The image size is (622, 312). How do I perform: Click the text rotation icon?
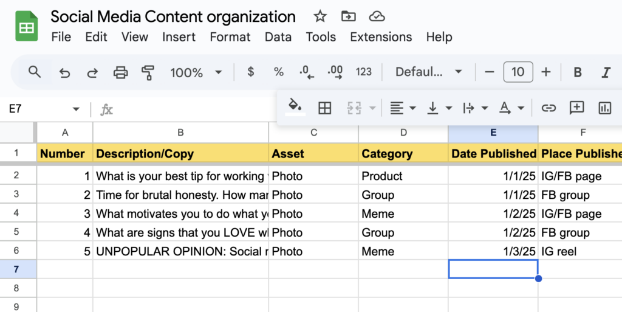[x=505, y=108]
